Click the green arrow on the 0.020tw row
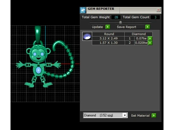The image size is (174, 130). [150, 43]
